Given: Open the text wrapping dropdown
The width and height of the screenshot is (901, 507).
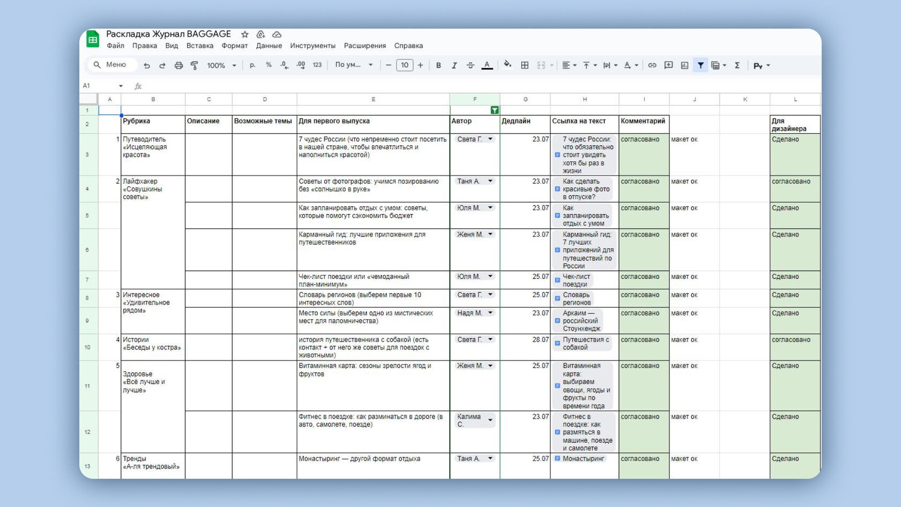Looking at the screenshot, I should point(610,65).
